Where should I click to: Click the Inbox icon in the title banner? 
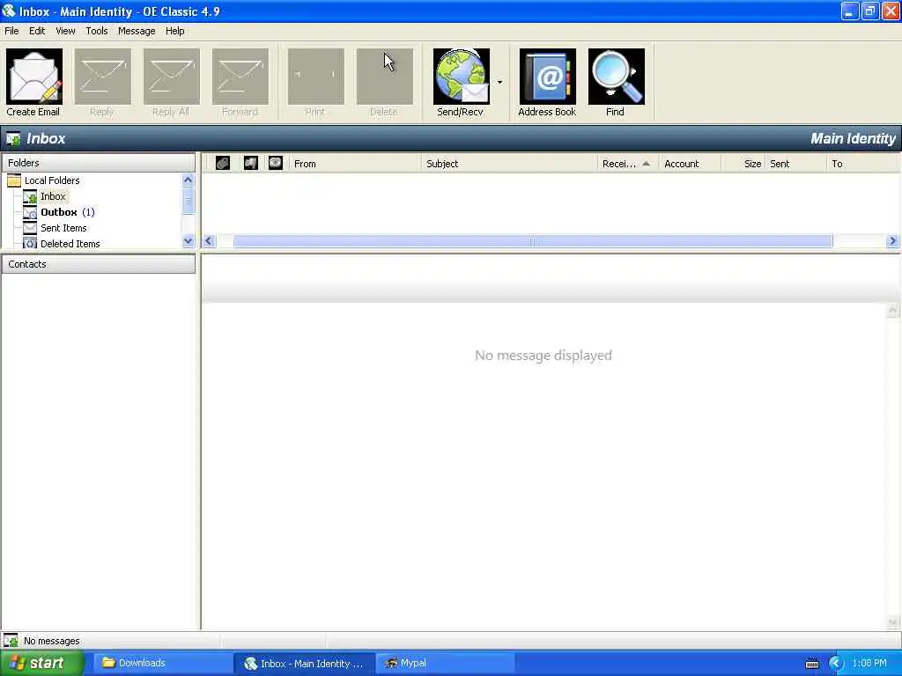coord(12,138)
